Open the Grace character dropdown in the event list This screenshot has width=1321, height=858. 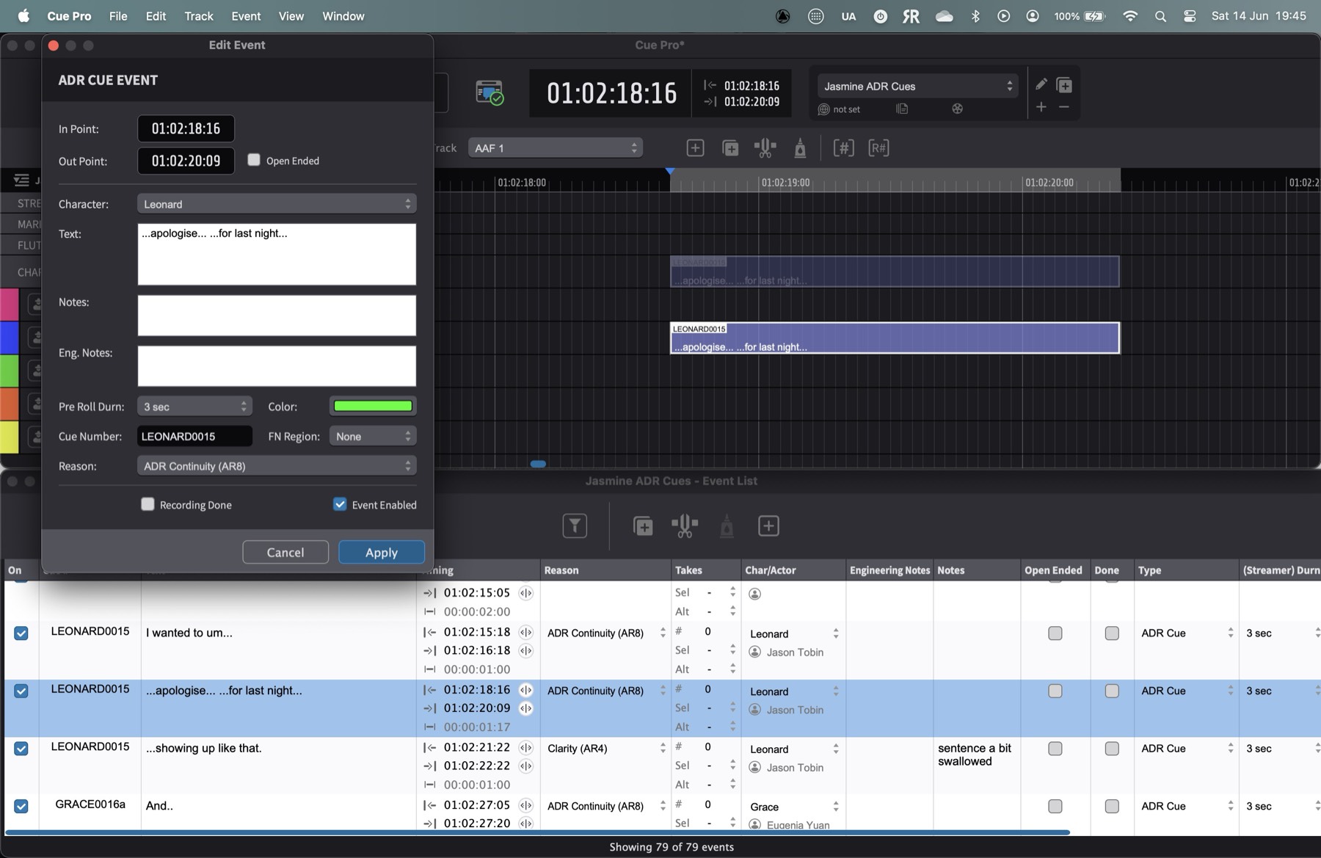pos(794,807)
